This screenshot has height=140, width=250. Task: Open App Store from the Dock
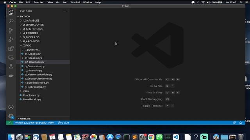pos(110,137)
